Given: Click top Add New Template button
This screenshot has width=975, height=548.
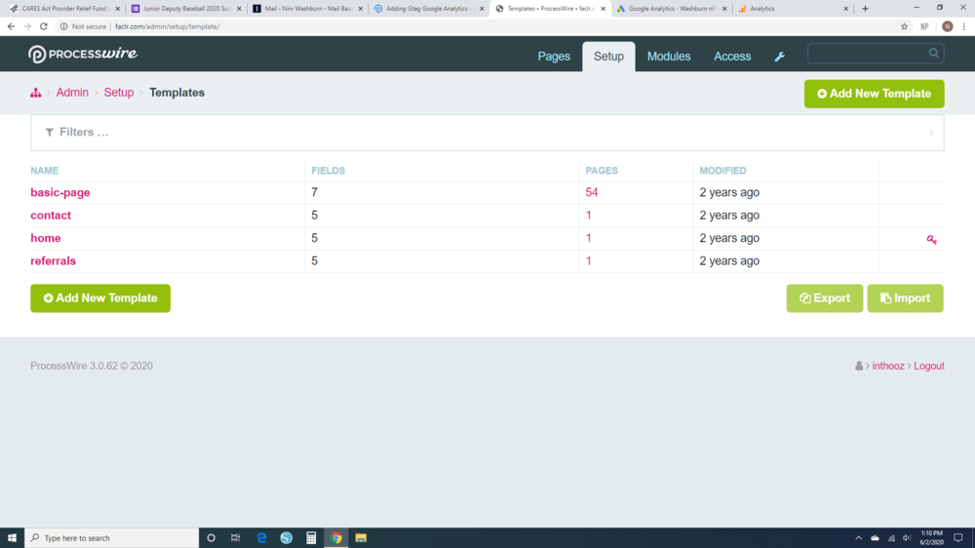Looking at the screenshot, I should click(x=874, y=94).
